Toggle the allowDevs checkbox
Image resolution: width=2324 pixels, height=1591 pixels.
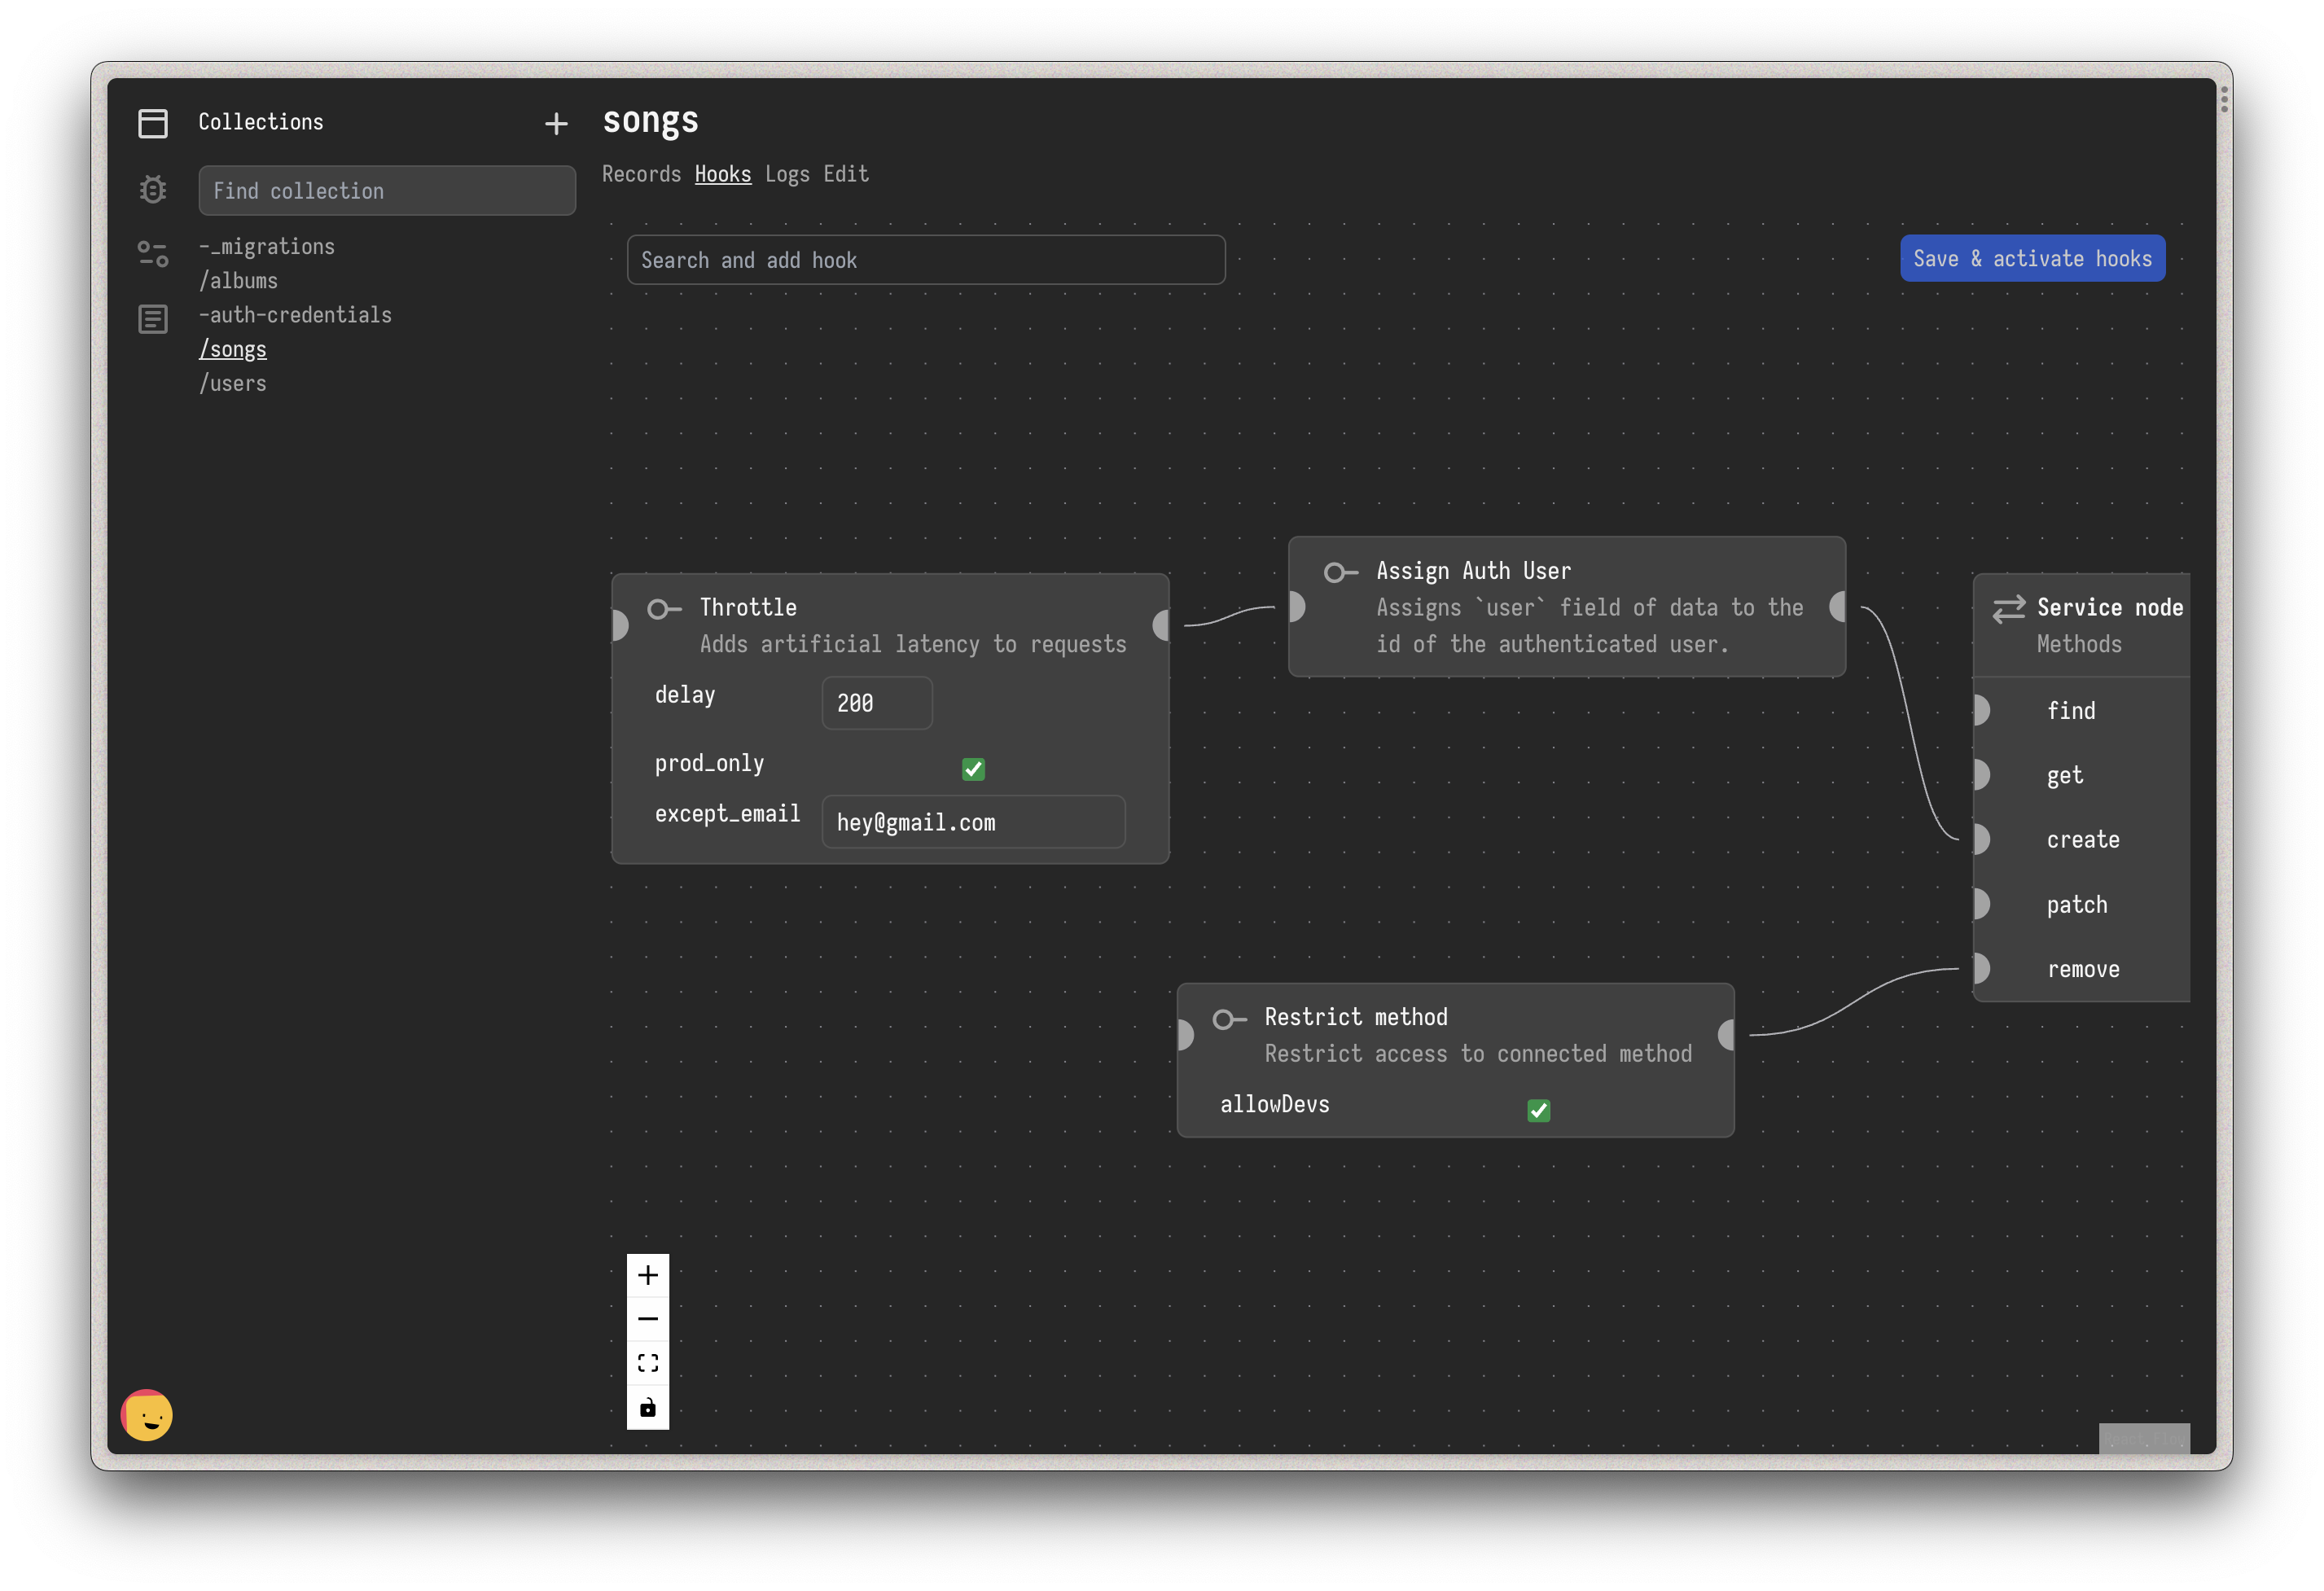click(x=1538, y=1110)
